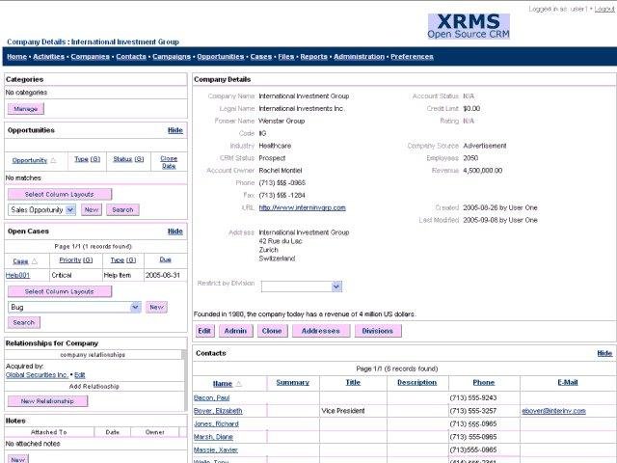The width and height of the screenshot is (617, 463).
Task: Open contact Marsh, Diane
Action: click(213, 437)
